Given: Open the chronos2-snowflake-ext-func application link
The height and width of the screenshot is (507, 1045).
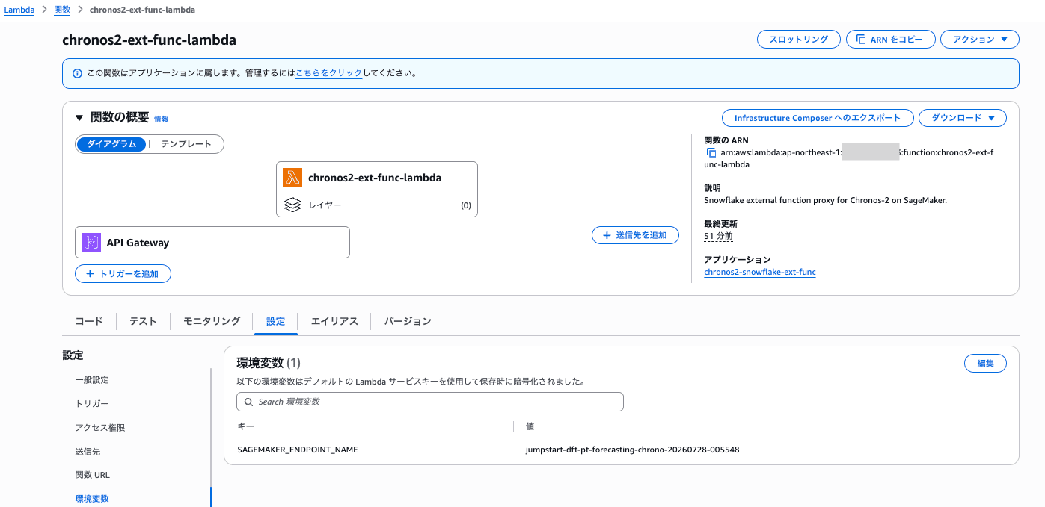Looking at the screenshot, I should coord(760,272).
